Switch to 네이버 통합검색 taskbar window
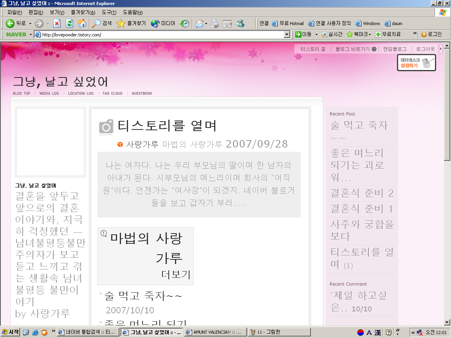Screen dimensions: 451x338 click(x=88, y=333)
